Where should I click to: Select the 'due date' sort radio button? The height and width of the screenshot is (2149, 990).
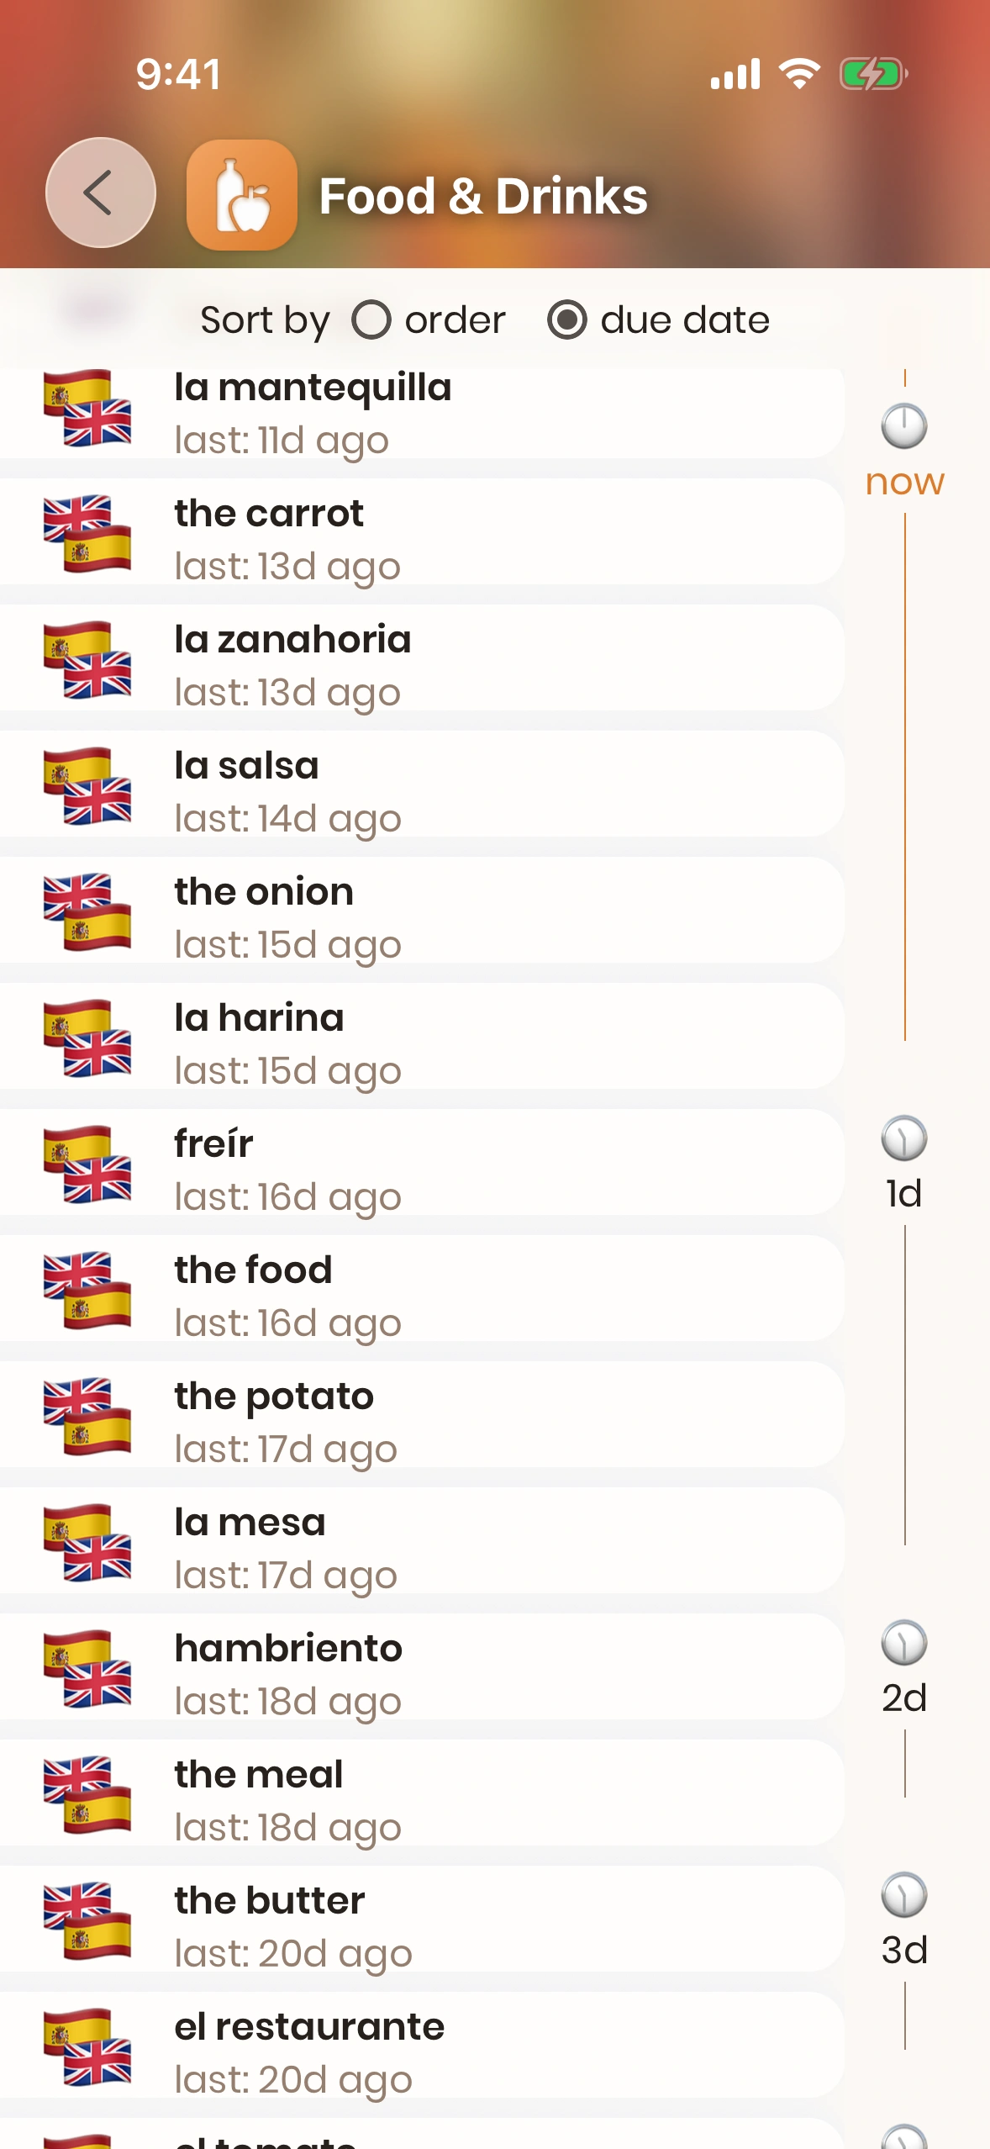(x=567, y=320)
